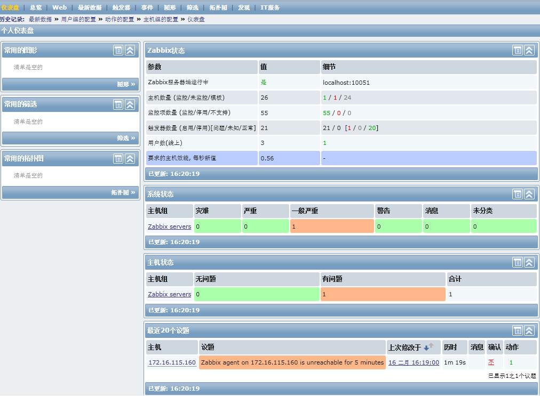This screenshot has width=540, height=396.
Task: Click the 个人仪表盘 page title
Action: coord(17,30)
